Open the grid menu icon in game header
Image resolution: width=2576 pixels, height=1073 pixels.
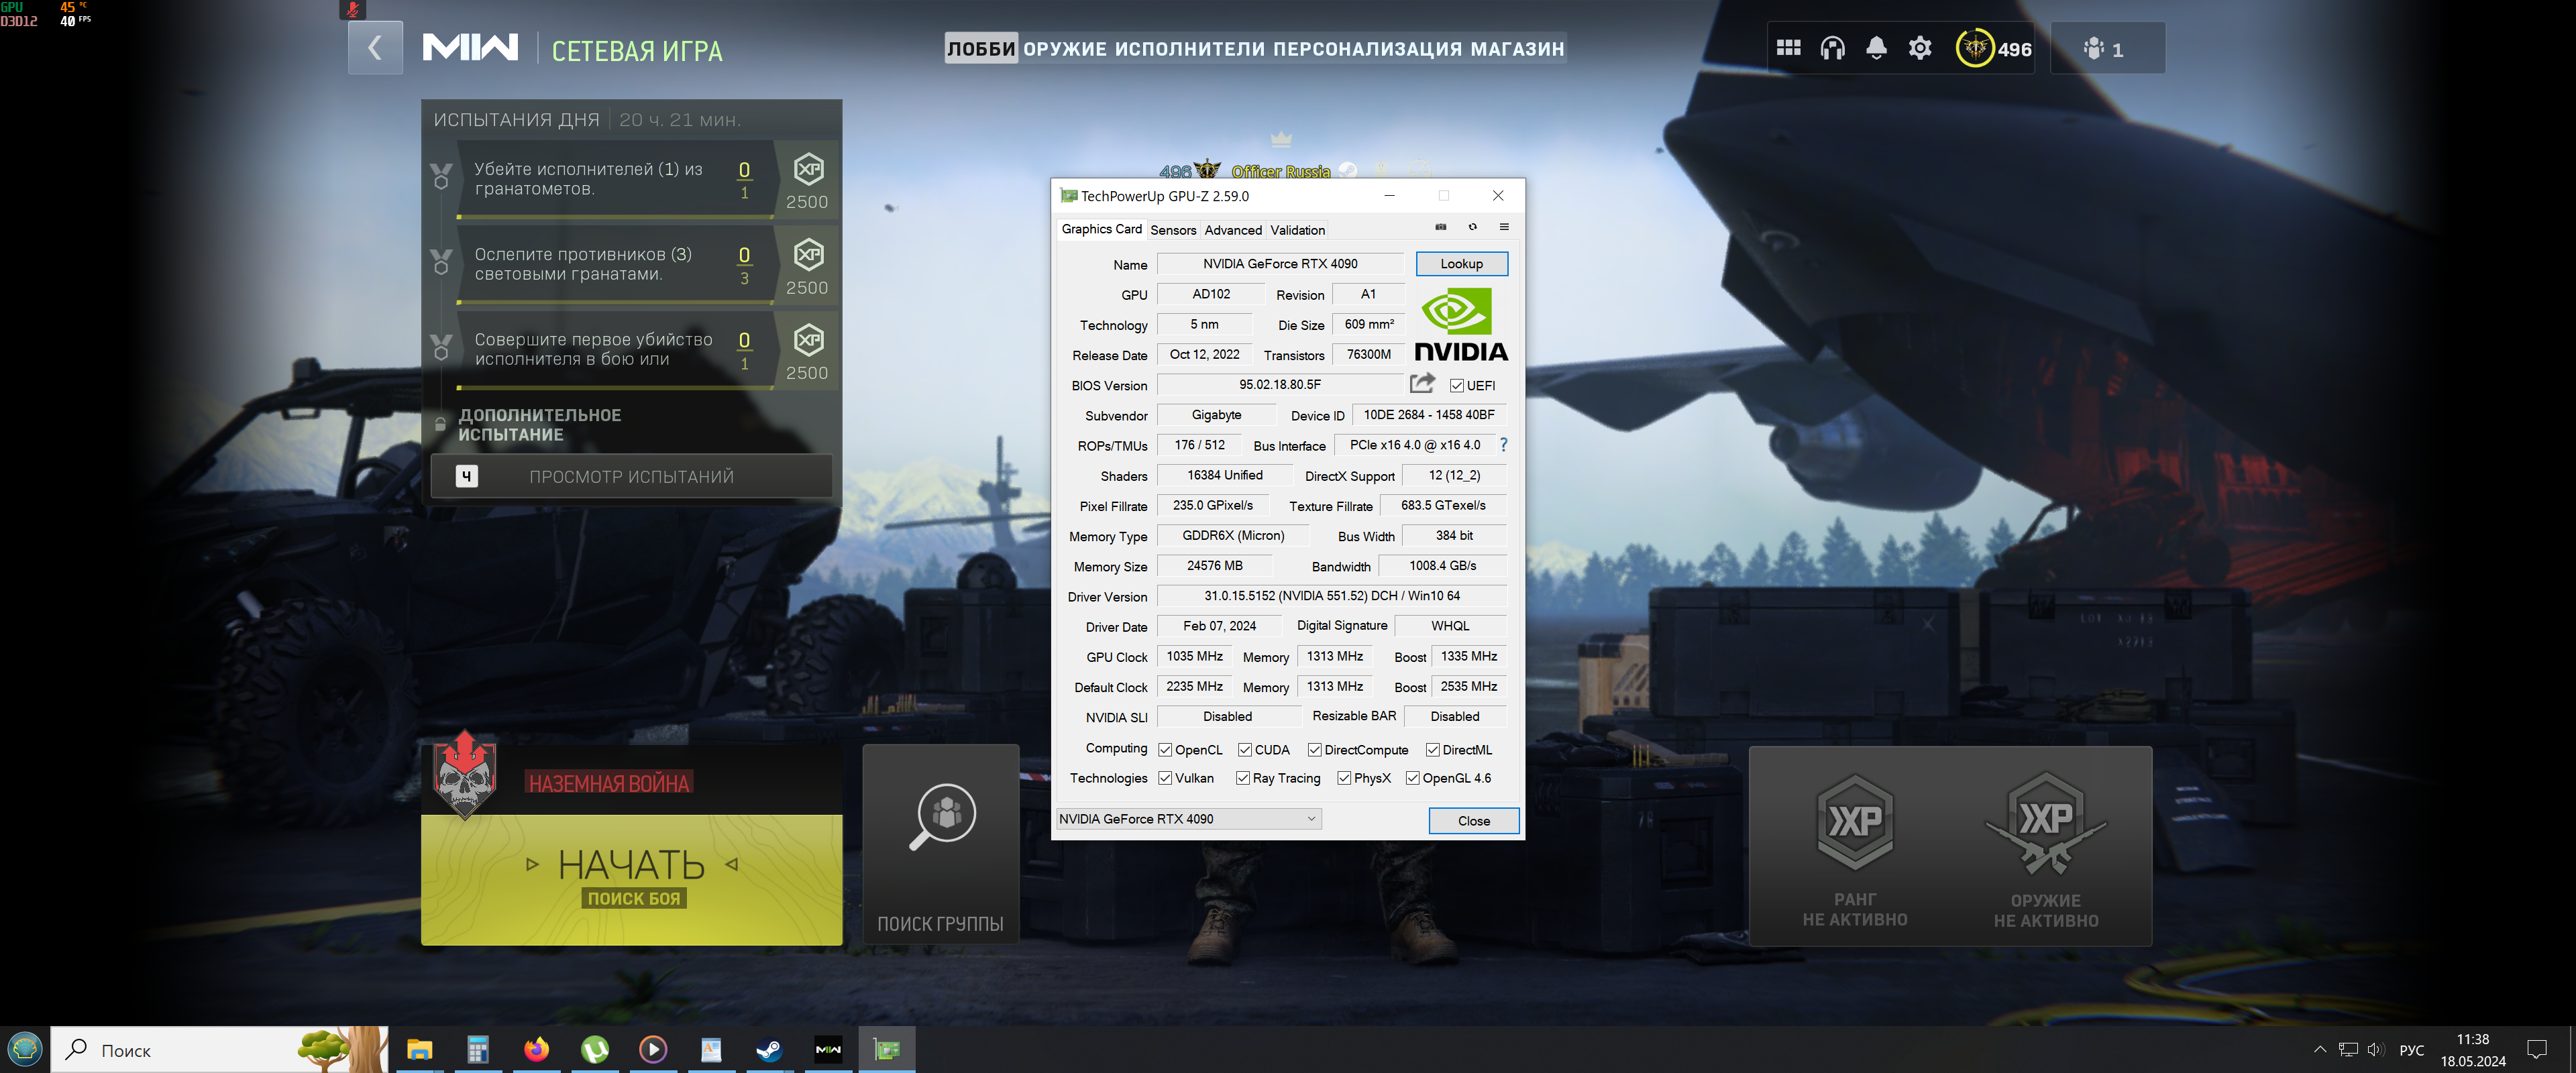(1788, 48)
